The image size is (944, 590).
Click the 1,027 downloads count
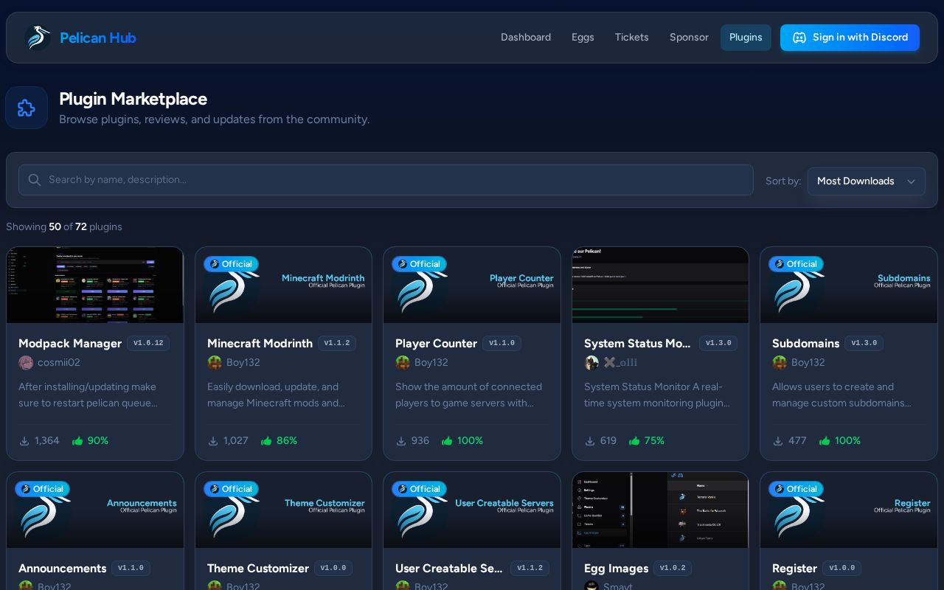[236, 441]
